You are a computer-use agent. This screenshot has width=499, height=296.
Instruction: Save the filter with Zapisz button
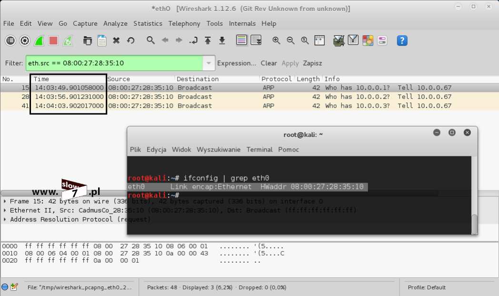click(312, 63)
